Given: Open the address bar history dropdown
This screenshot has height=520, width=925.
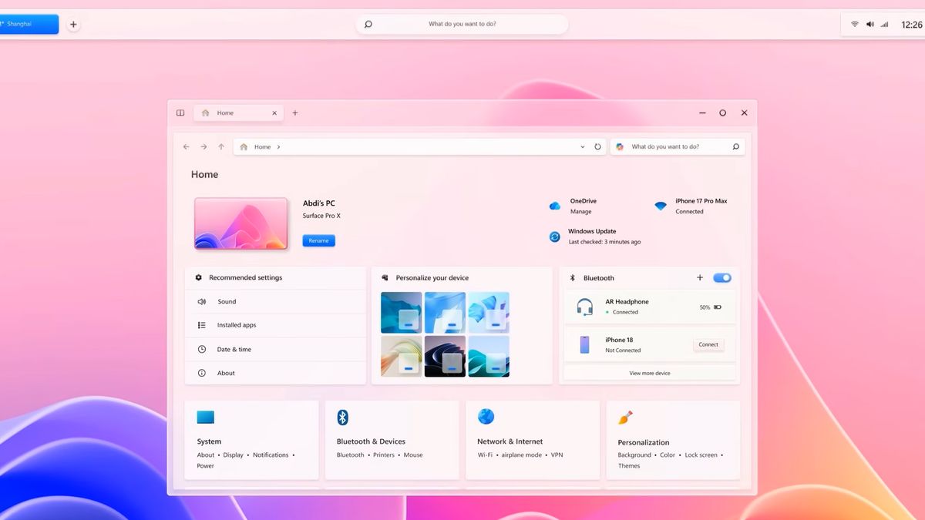Looking at the screenshot, I should pos(582,146).
